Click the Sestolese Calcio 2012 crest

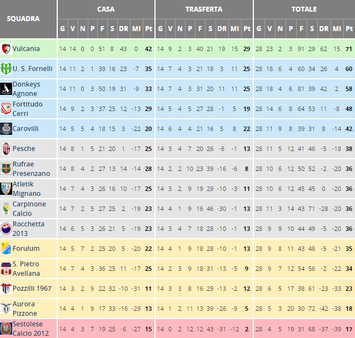tap(6, 329)
